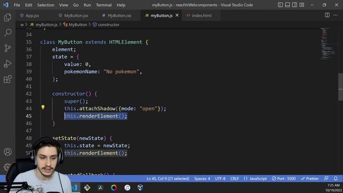This screenshot has width=343, height=193.
Task: Open iTunes music icon in taskbar
Action: pyautogui.click(x=127, y=188)
